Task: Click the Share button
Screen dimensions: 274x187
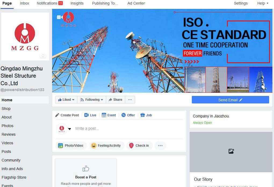Action: point(116,100)
